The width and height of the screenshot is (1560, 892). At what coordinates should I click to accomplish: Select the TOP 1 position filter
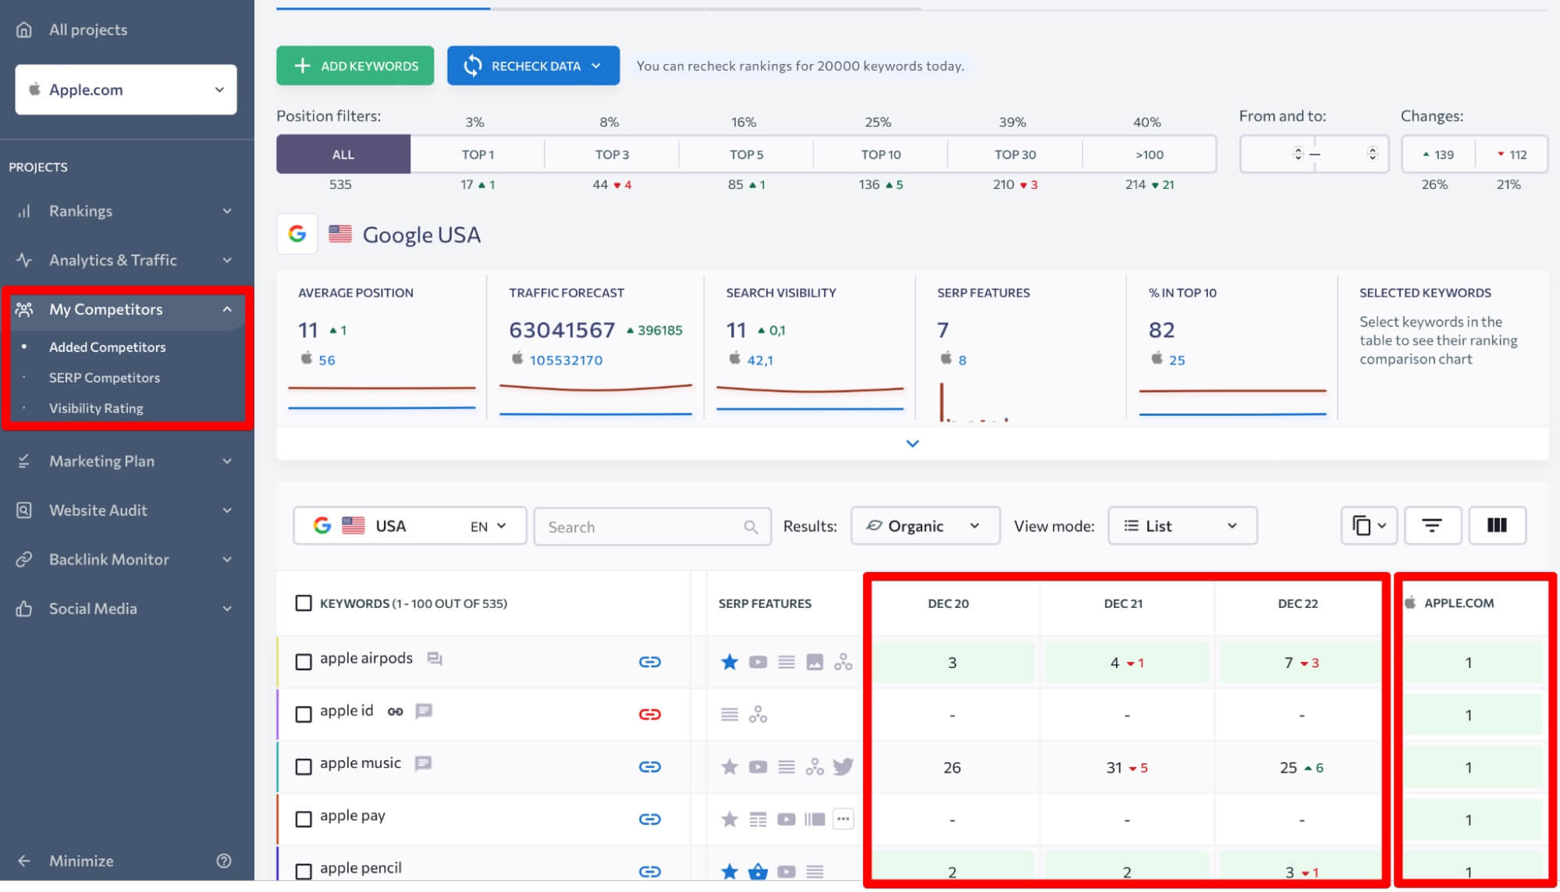(478, 154)
